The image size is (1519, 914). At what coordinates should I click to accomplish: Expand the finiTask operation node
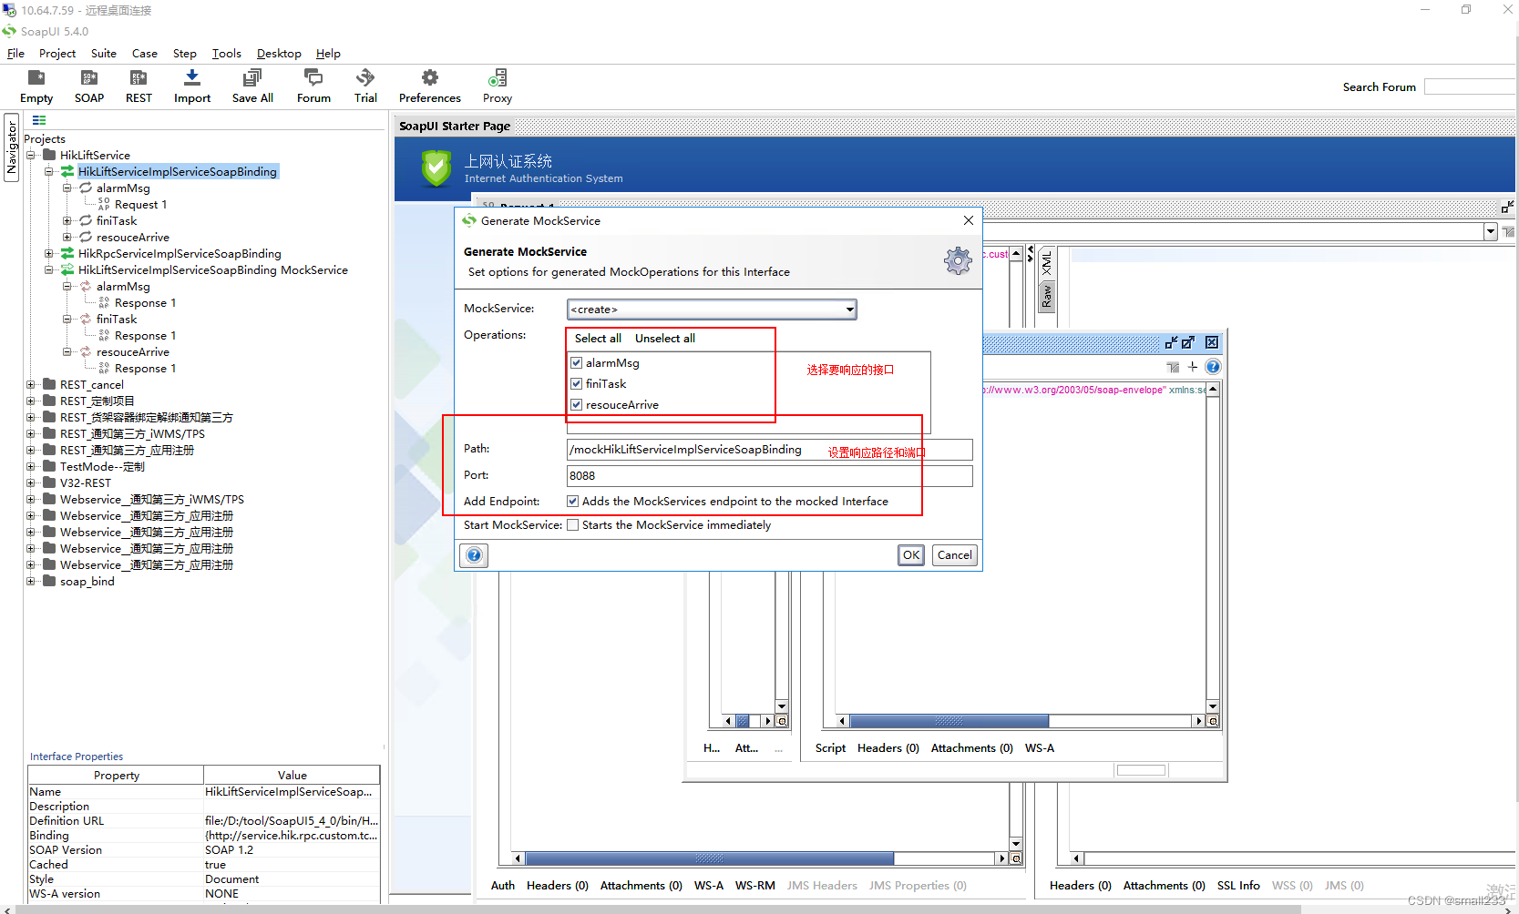pos(67,221)
